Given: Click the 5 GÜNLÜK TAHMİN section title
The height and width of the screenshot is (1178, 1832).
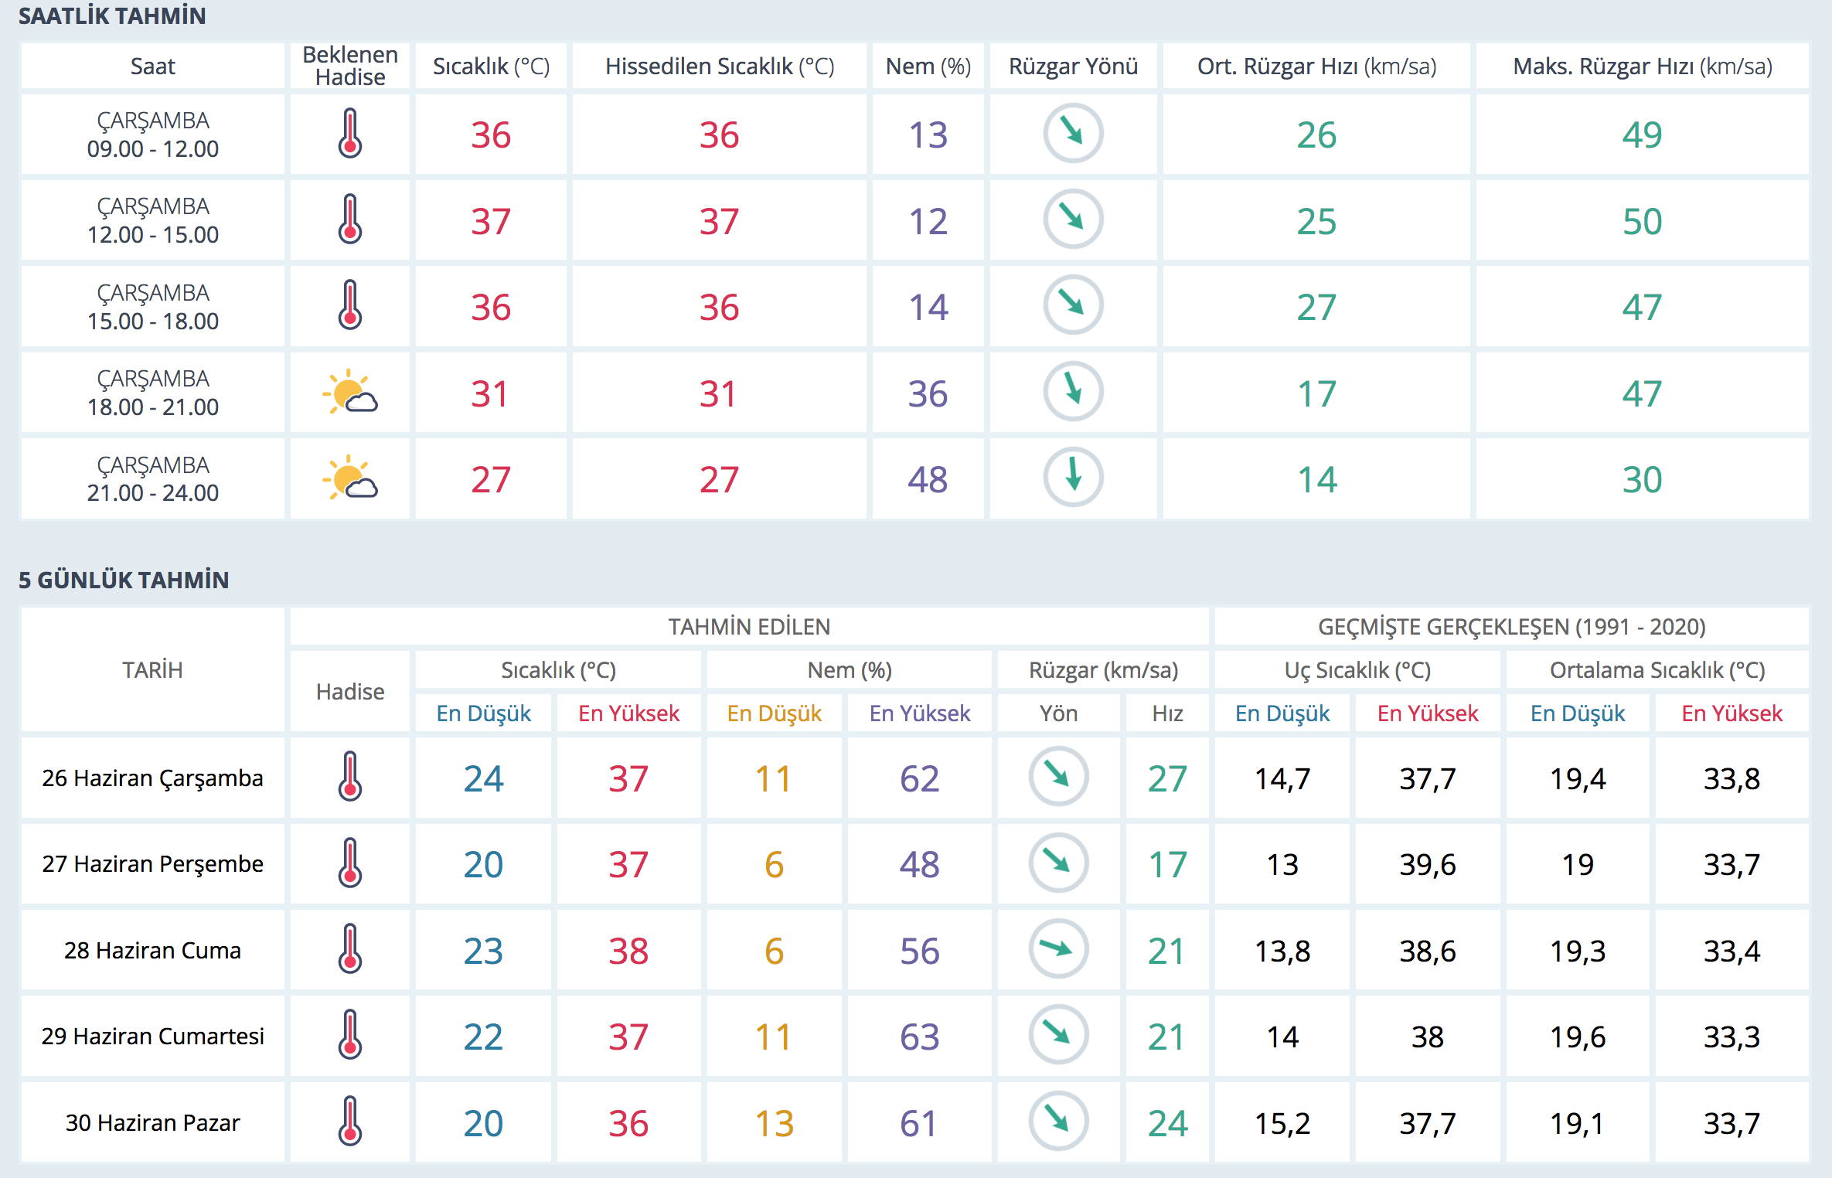Looking at the screenshot, I should click(124, 580).
